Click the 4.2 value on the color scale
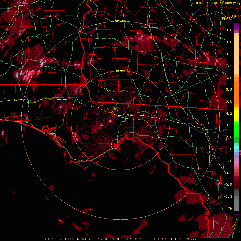 [229, 114]
